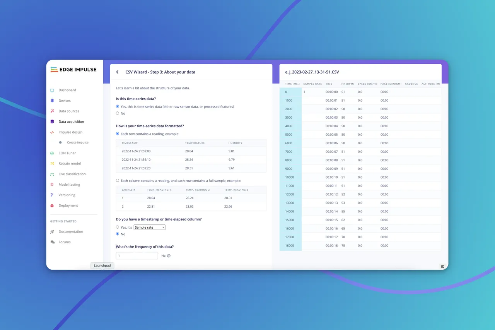Image resolution: width=495 pixels, height=330 pixels.
Task: Expand the Create impulse sub-item
Action: pyautogui.click(x=78, y=142)
